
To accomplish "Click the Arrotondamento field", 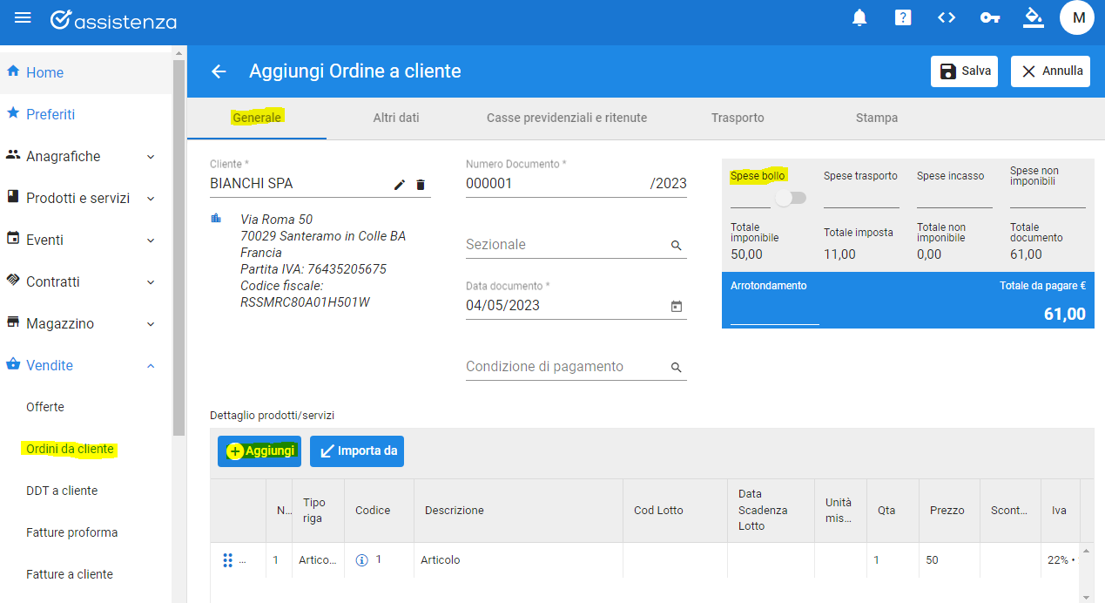I will 775,312.
